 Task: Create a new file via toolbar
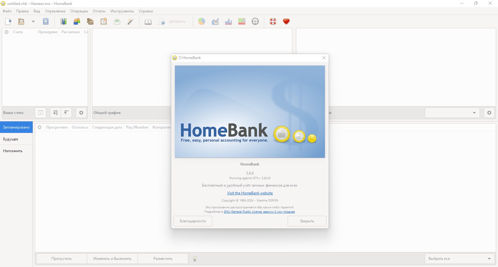pyautogui.click(x=8, y=21)
